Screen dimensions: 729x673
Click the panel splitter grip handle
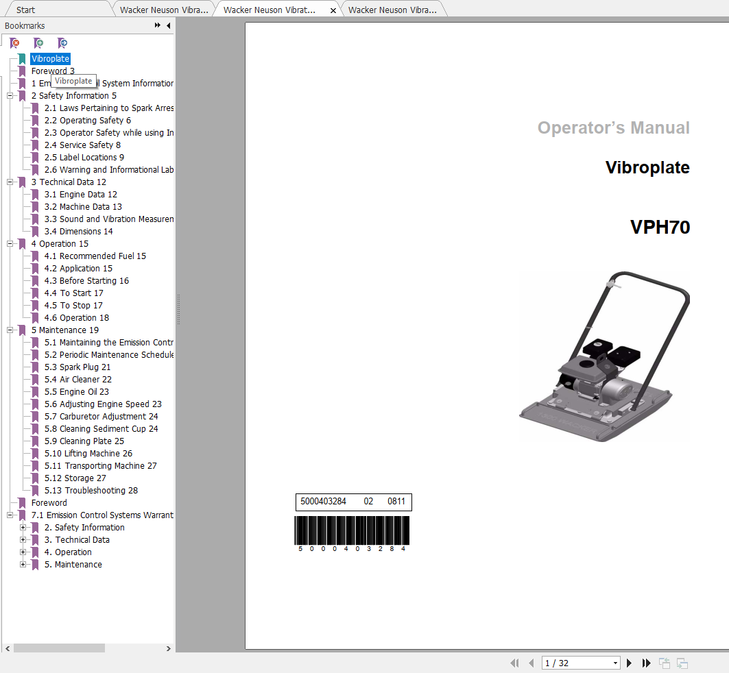tap(178, 309)
